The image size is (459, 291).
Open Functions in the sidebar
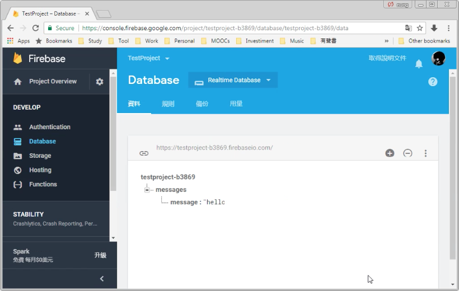click(43, 185)
